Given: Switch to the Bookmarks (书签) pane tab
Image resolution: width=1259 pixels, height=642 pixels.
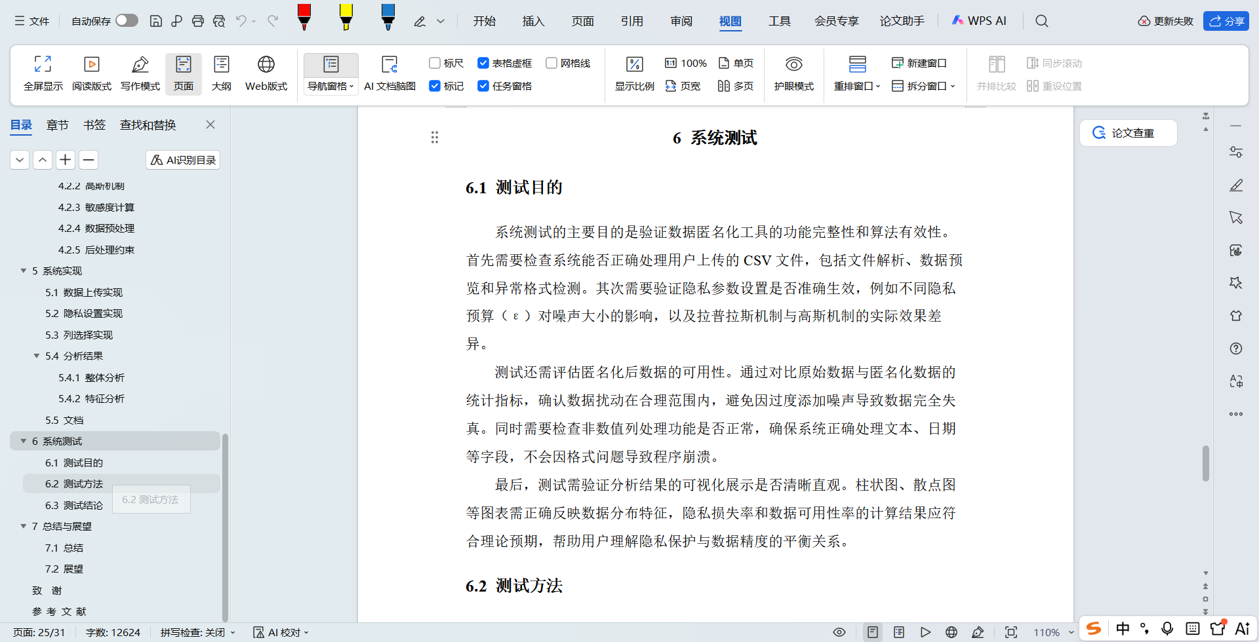Looking at the screenshot, I should tap(94, 125).
